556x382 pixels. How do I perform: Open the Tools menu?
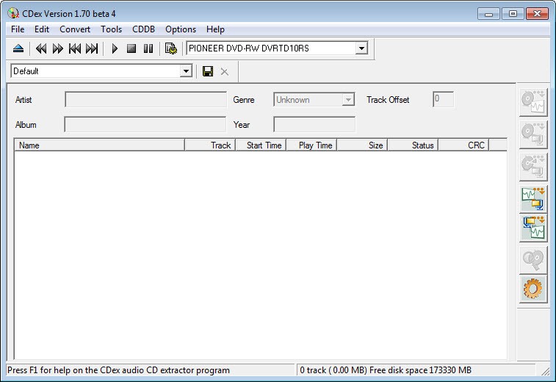pyautogui.click(x=111, y=29)
